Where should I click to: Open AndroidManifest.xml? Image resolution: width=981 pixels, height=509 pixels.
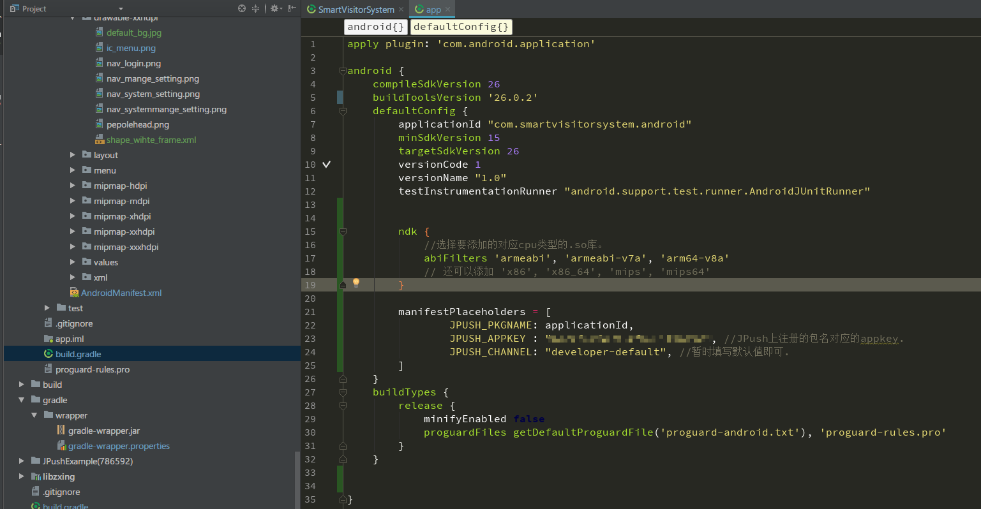121,293
